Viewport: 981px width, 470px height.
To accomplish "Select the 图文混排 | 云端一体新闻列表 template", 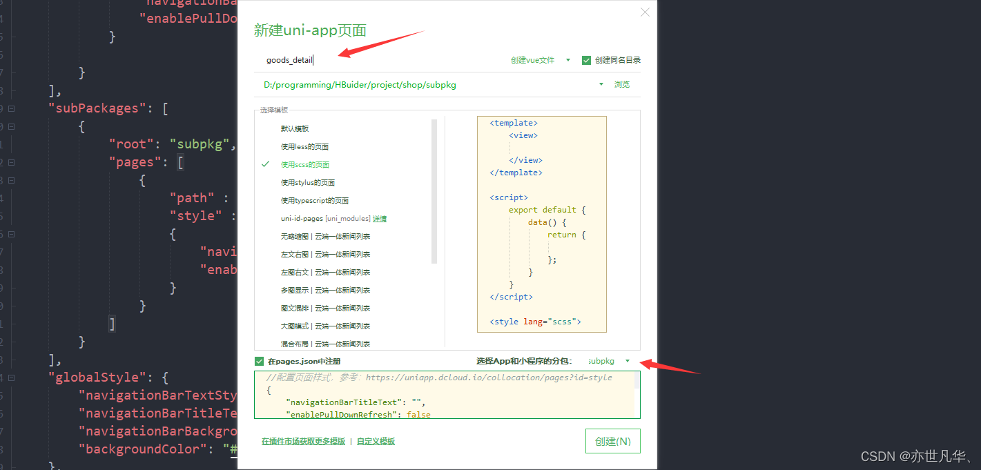I will 325,308.
